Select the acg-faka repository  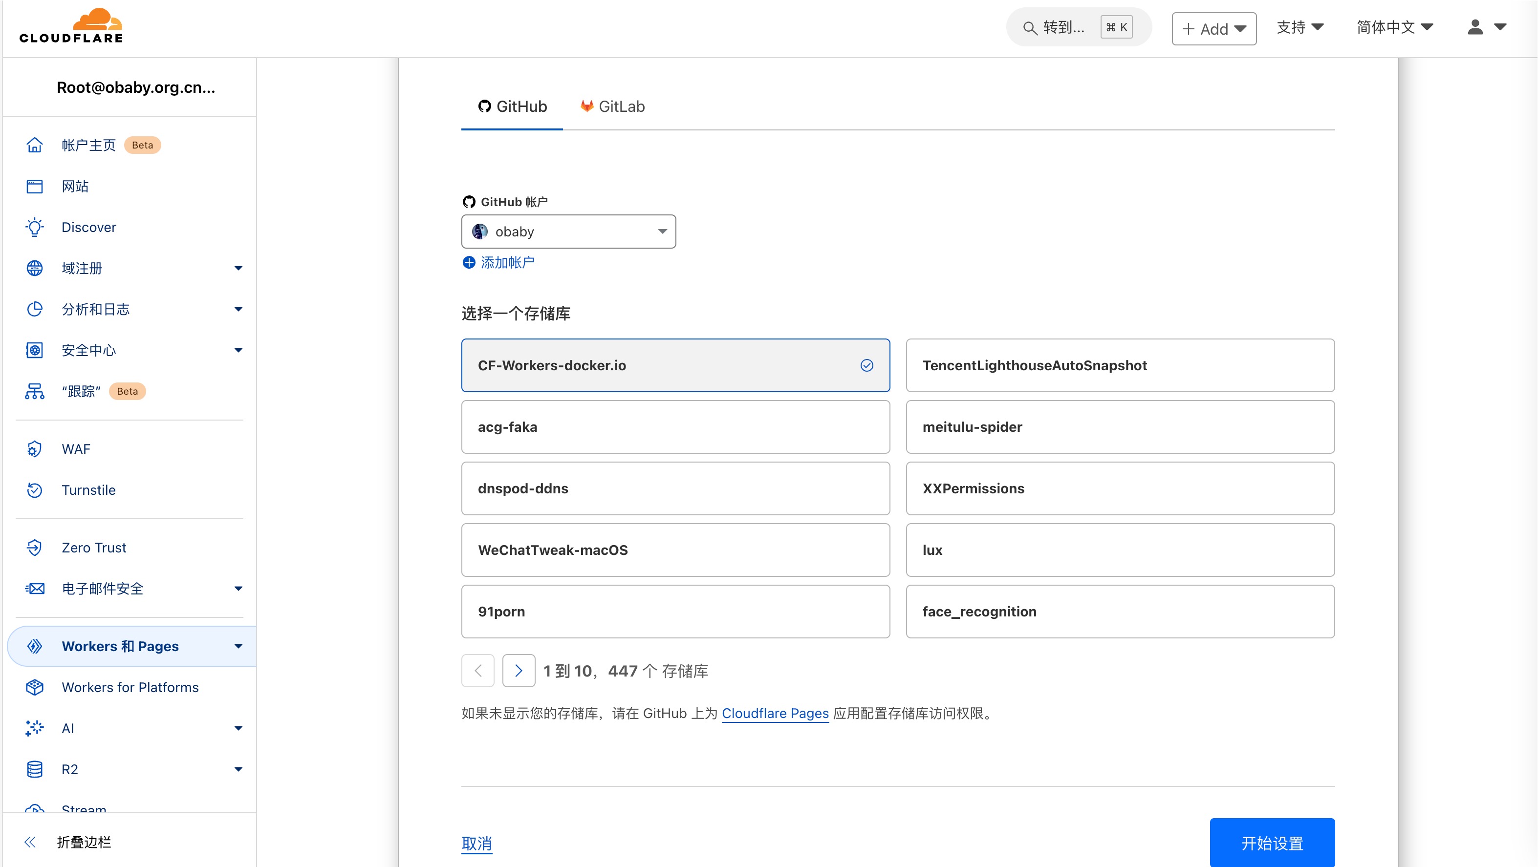675,426
